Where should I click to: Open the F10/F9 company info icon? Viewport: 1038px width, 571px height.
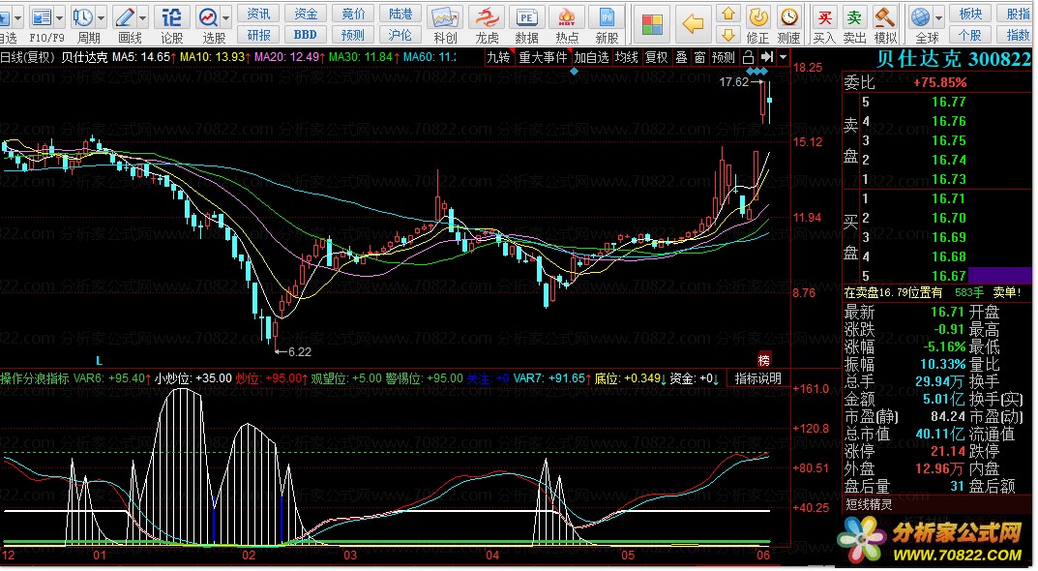(x=42, y=17)
